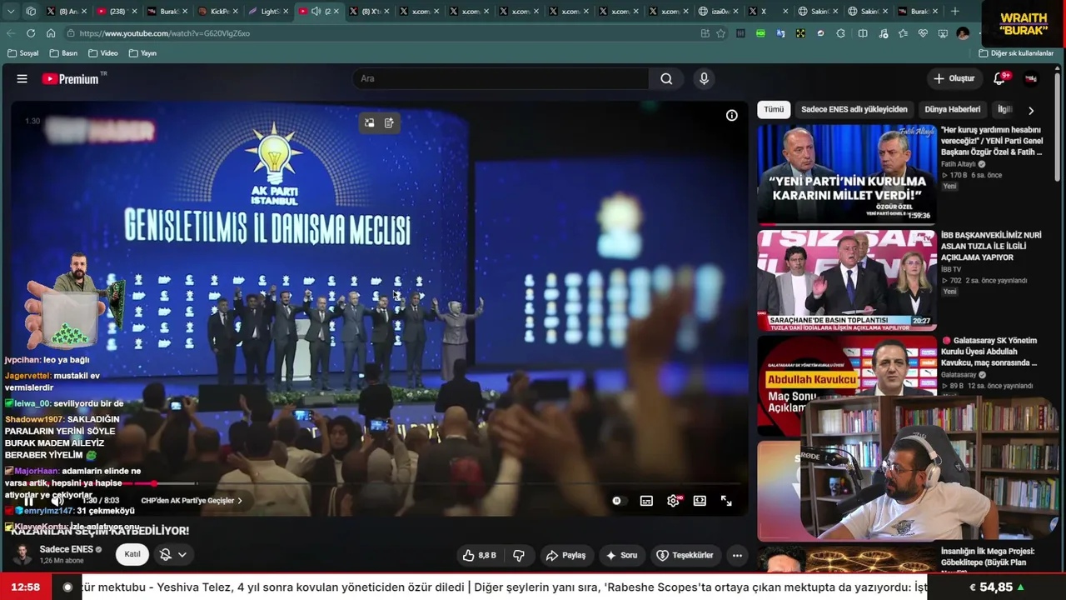1066x600 pixels.
Task: Select 'Sadece ENES adlı yükleyiciden' chip
Action: point(854,110)
